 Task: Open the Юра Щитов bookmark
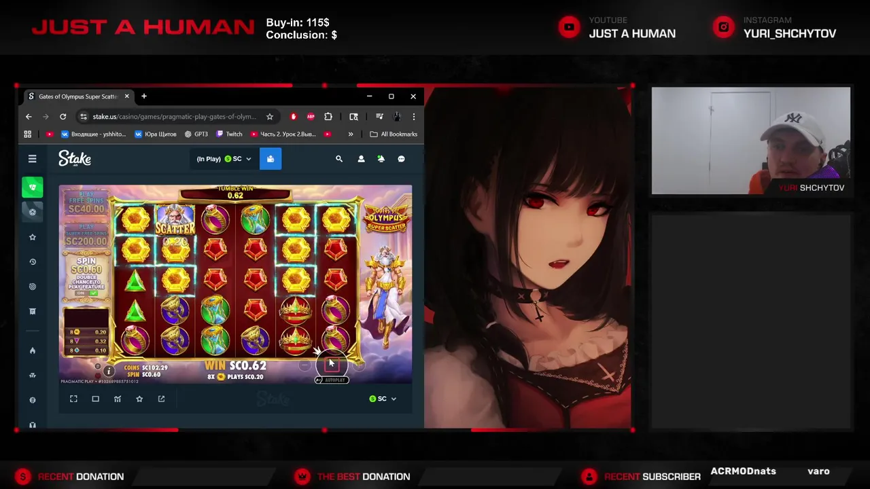[x=156, y=134]
